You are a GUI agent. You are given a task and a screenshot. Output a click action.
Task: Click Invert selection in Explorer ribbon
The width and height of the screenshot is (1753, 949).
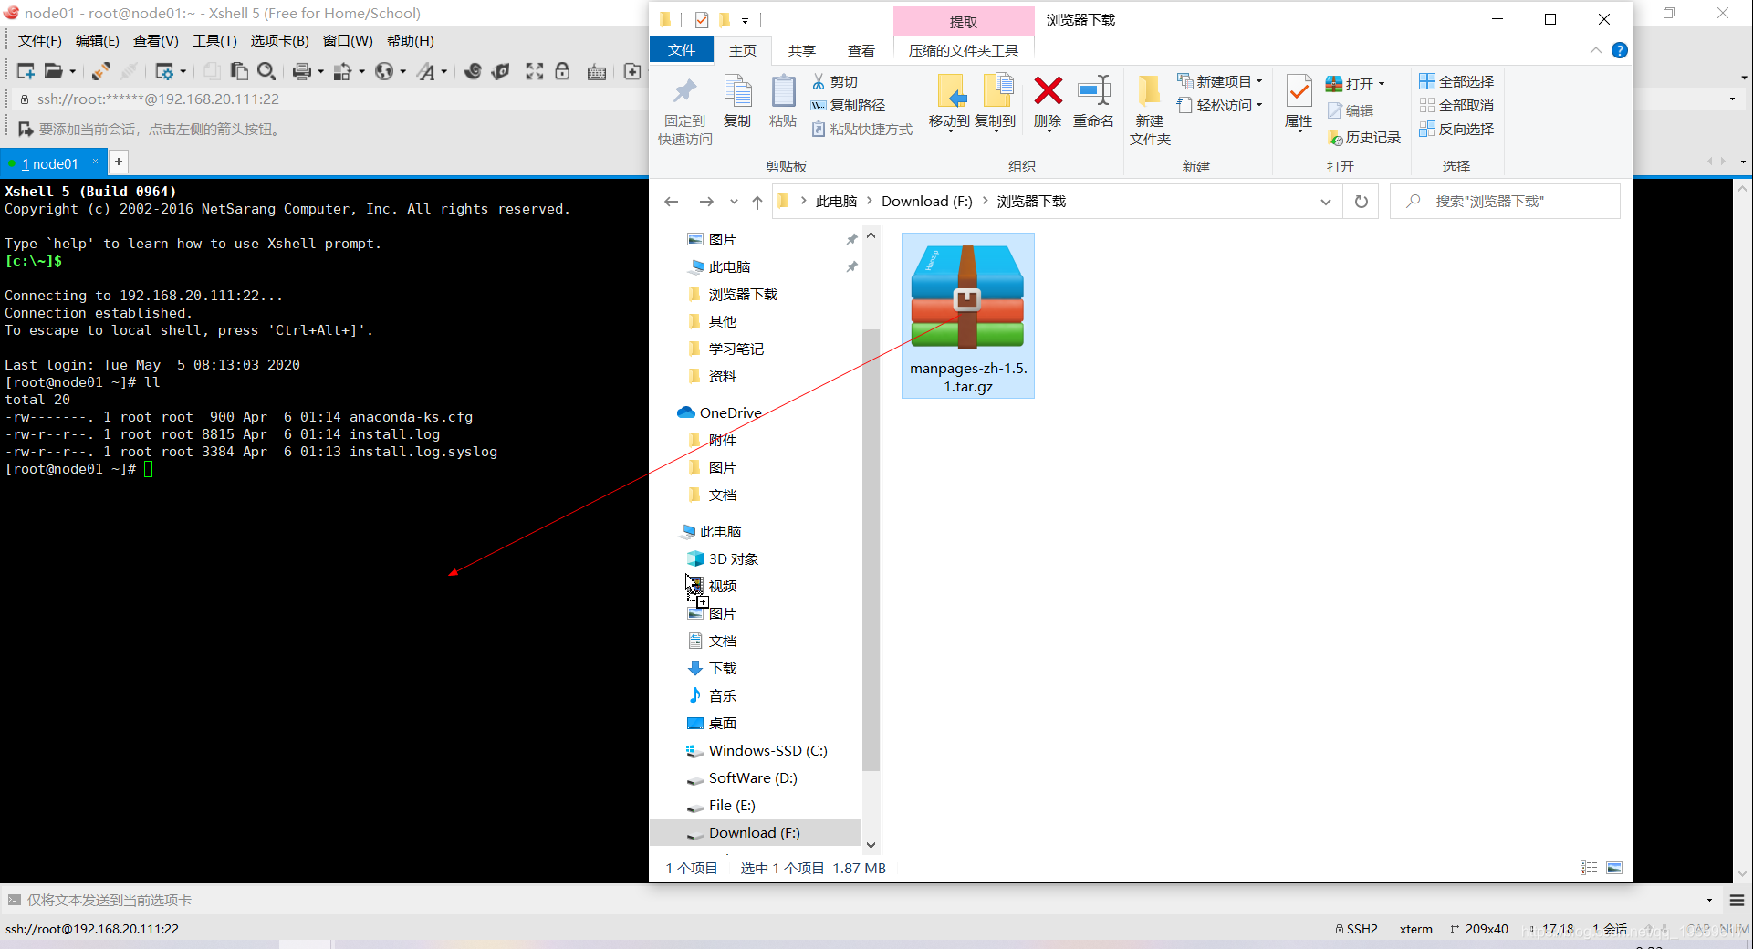click(x=1456, y=129)
